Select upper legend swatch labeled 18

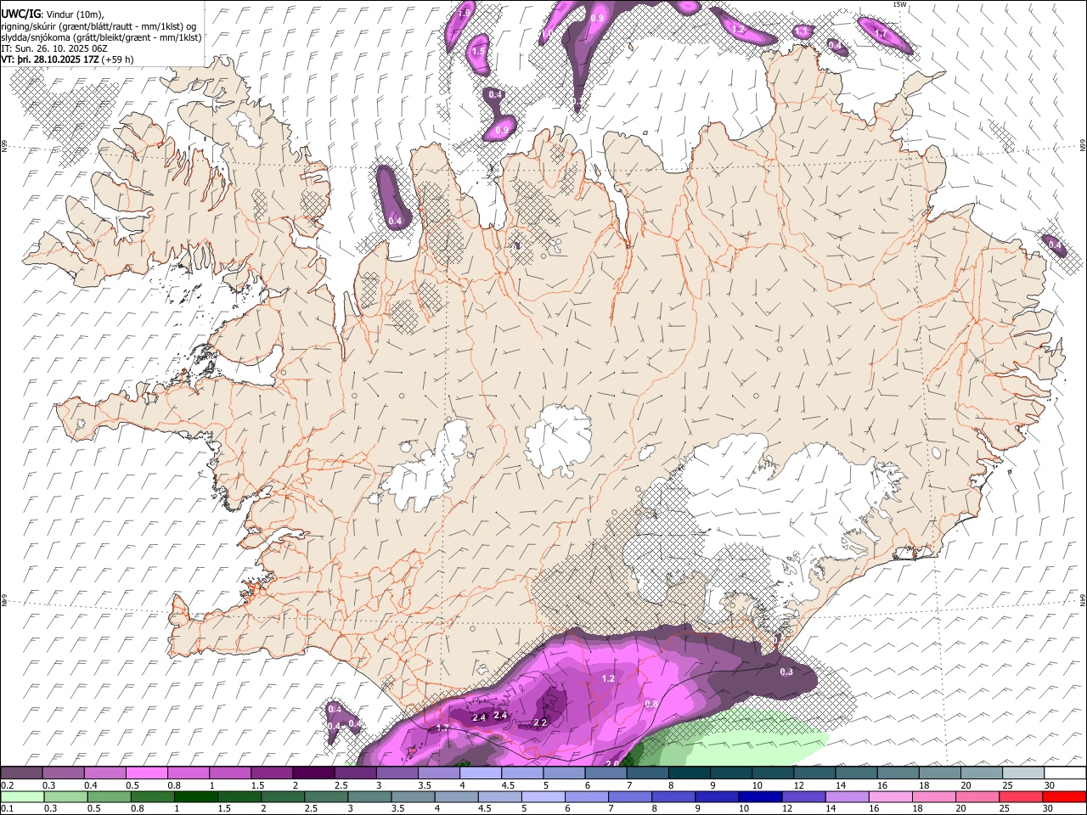pos(938,773)
